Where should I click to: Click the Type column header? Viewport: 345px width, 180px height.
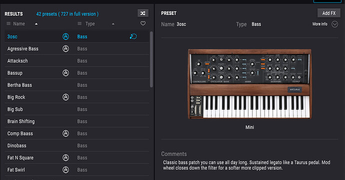pyautogui.click(x=90, y=24)
